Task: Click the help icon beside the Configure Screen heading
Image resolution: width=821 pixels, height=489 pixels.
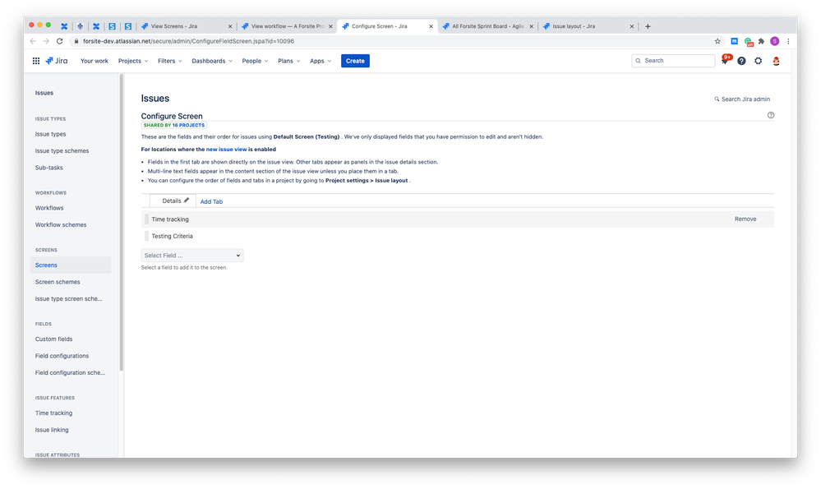Action: (771, 115)
